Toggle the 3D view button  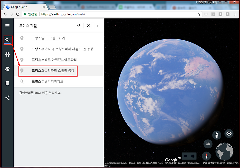click(208, 144)
